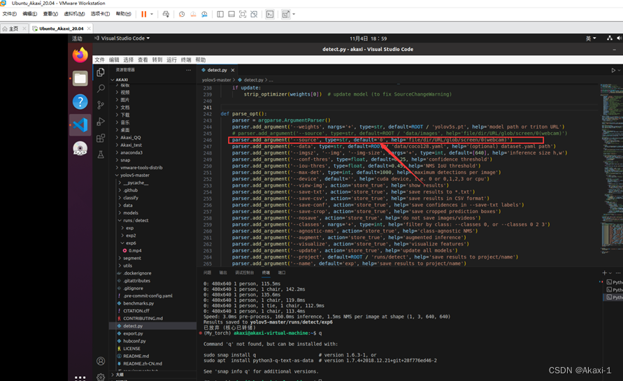Screen dimensions: 623x381
Task: Open export.py in file tree
Action: click(x=133, y=333)
